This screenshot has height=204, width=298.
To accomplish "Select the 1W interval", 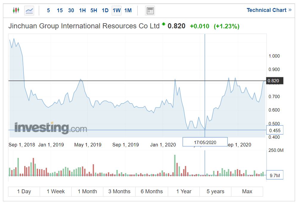I will coord(116,10).
